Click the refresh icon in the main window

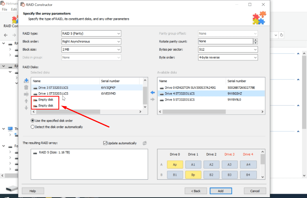281,35
